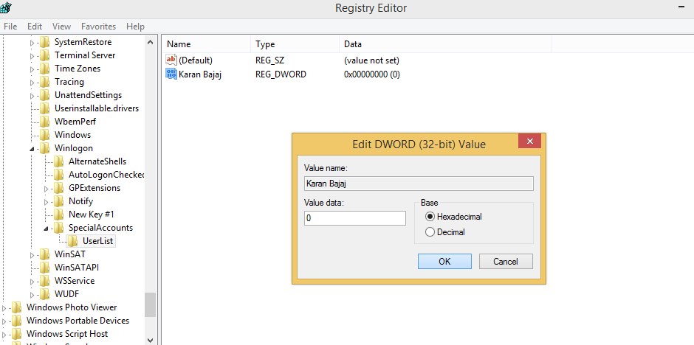This screenshot has height=345, width=694.
Task: Click the AlternateShells folder icon
Action: 58,161
